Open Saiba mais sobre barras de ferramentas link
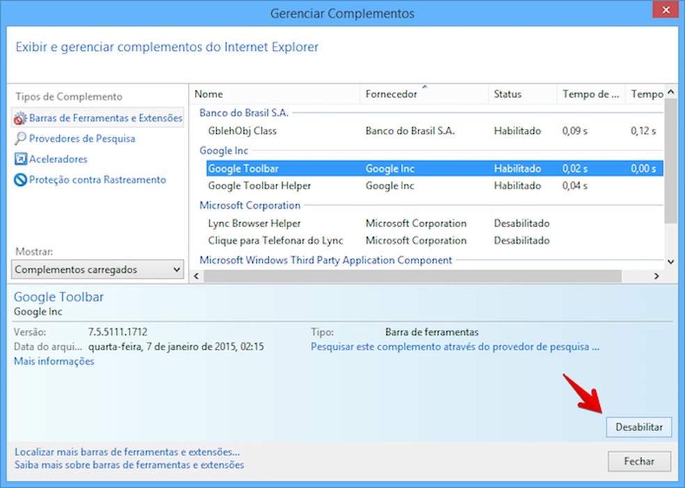The image size is (685, 488). (129, 465)
